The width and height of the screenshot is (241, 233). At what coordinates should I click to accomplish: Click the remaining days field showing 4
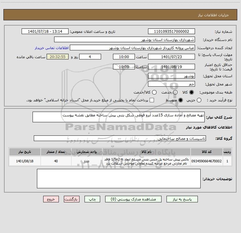[90, 57]
